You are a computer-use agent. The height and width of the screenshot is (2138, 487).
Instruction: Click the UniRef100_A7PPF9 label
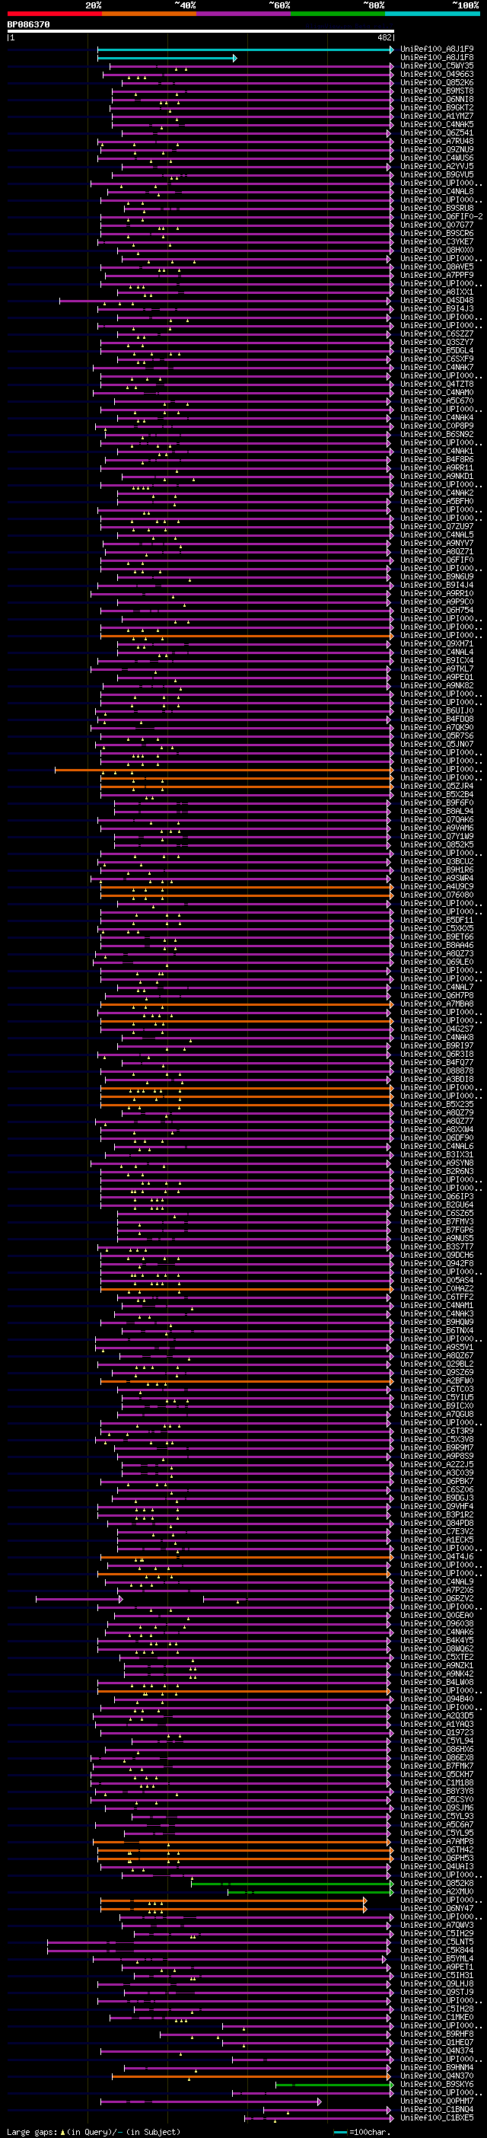436,275
